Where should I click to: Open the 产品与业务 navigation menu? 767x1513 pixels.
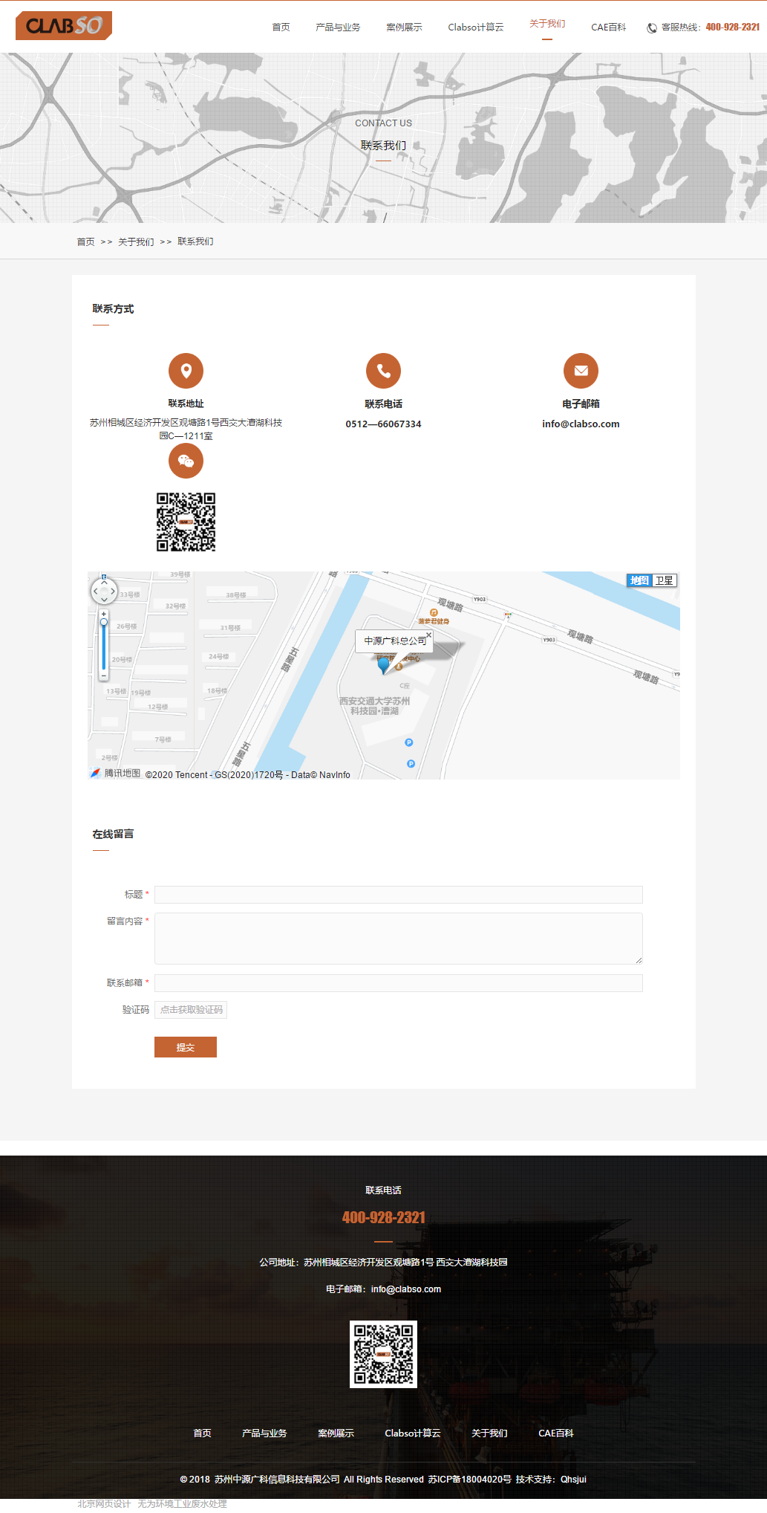(x=338, y=27)
